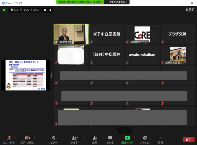197x145 pixels.
Task: Close the Zoom meeting window
Action: pyautogui.click(x=192, y=3)
